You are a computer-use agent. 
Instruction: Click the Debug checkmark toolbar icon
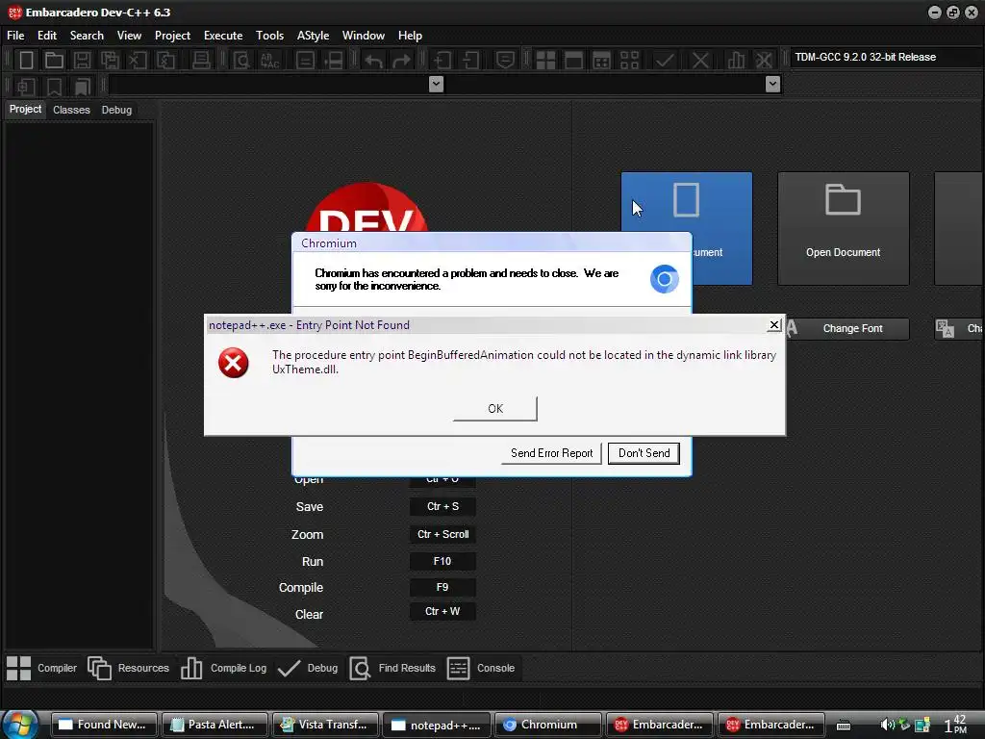(665, 61)
